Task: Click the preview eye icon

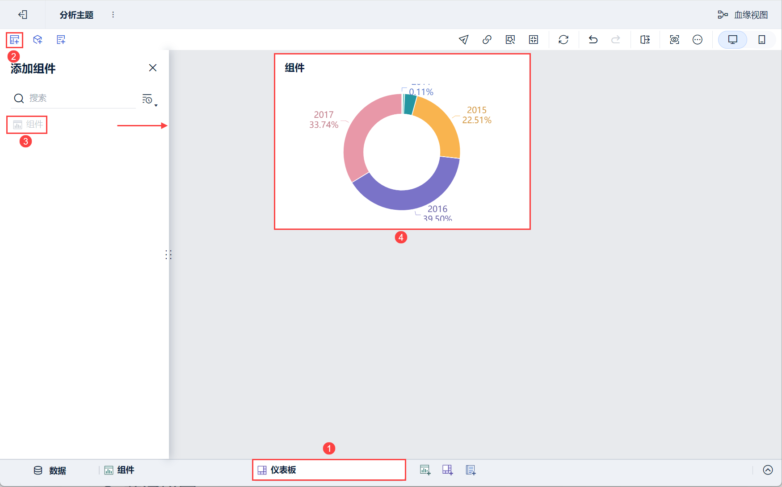Action: [674, 40]
